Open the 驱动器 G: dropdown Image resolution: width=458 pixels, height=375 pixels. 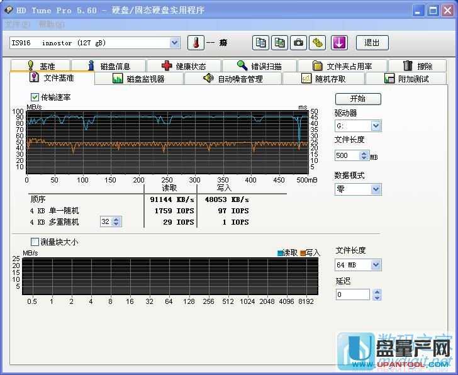click(x=376, y=126)
